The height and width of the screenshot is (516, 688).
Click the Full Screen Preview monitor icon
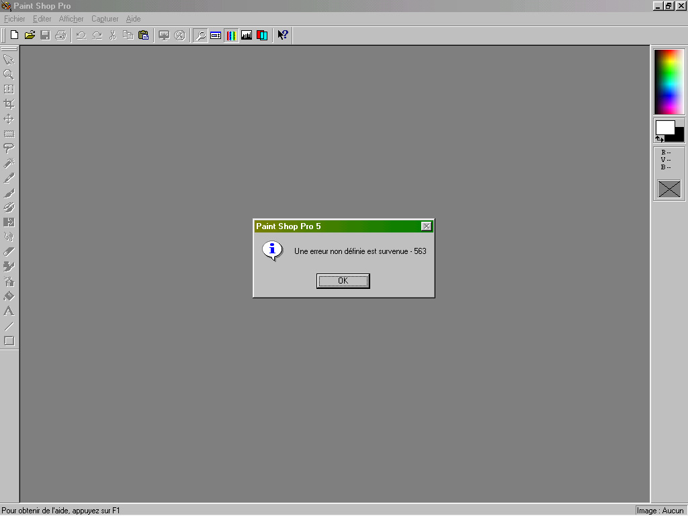pyautogui.click(x=164, y=35)
